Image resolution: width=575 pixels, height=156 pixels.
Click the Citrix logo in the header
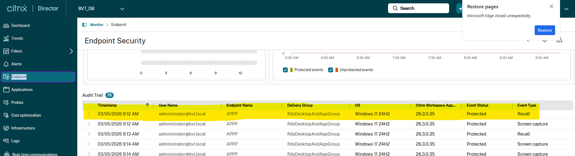[x=17, y=8]
